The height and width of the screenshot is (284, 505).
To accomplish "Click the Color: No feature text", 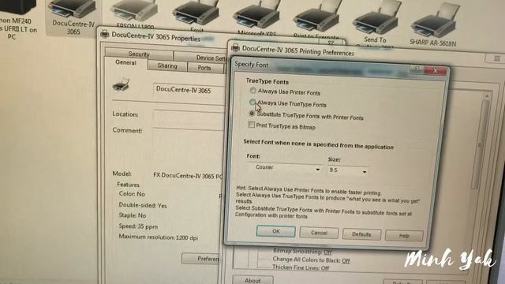I will (132, 194).
